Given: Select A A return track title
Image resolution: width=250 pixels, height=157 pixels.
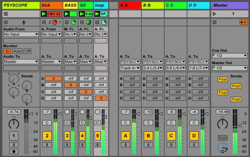Looking at the screenshot, I should (130, 5).
